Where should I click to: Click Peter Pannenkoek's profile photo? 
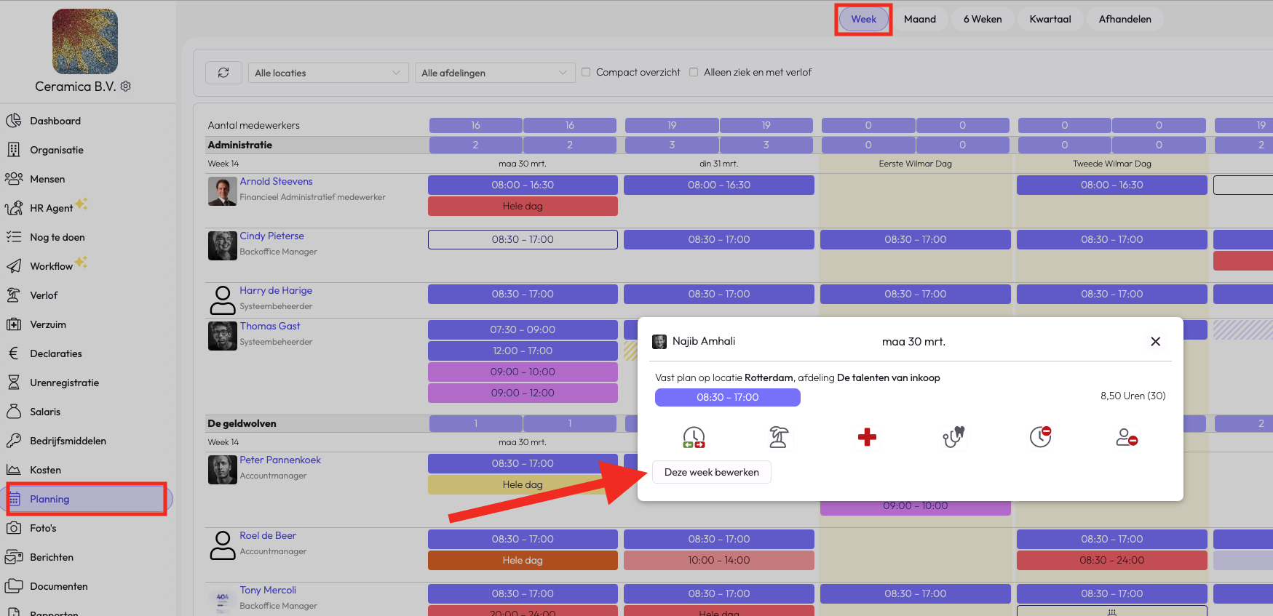(223, 470)
